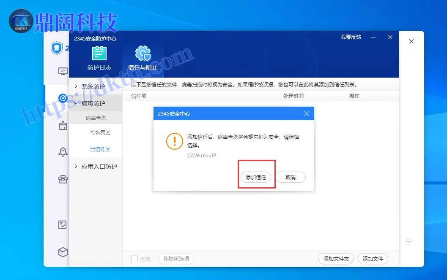Confirm with the 添加信任 button
447x280 pixels.
click(x=256, y=178)
